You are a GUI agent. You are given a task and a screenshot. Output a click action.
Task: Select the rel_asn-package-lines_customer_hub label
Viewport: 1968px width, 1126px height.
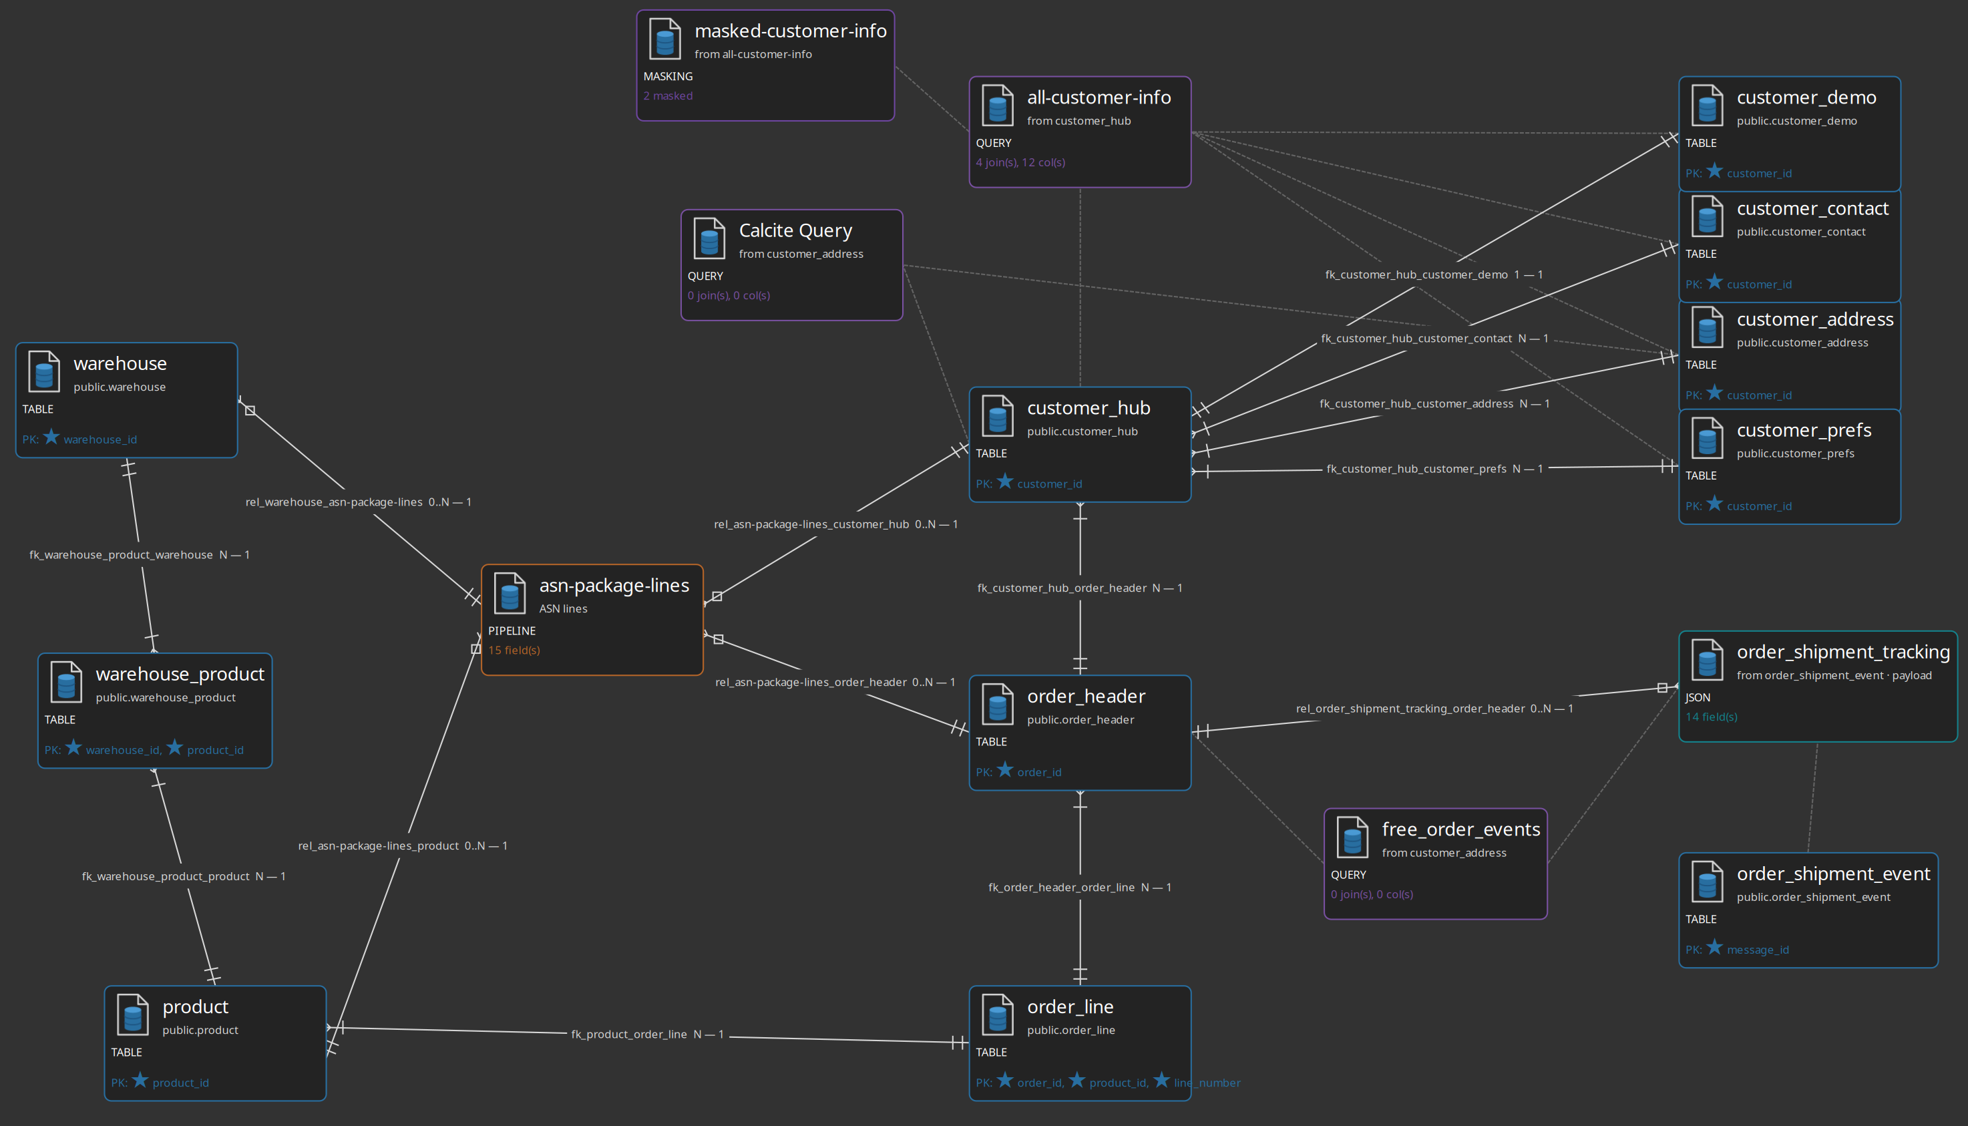836,525
